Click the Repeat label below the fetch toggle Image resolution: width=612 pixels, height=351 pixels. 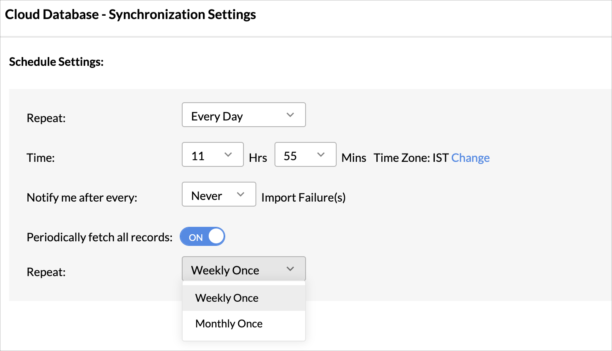coord(46,272)
